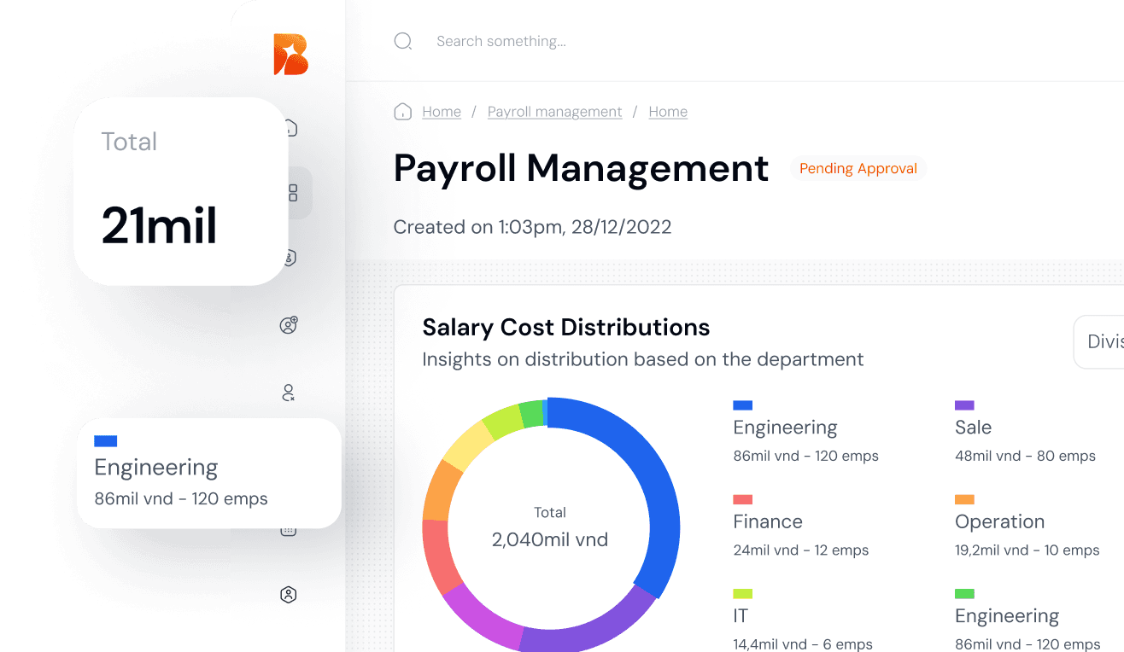Click the home icon in the breadcrumb
This screenshot has height=652, width=1124.
click(402, 112)
